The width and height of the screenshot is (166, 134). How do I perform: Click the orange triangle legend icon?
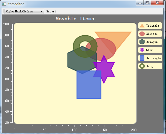[x=142, y=26]
